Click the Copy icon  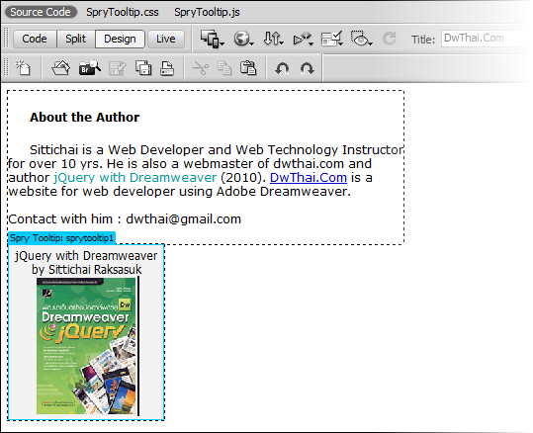coord(224,68)
